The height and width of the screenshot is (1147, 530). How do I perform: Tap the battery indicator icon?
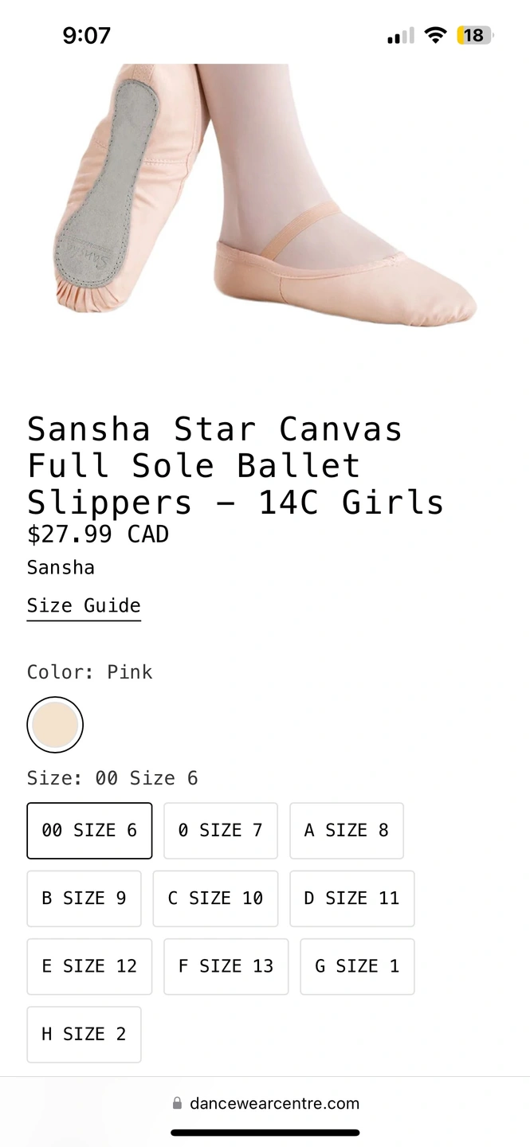click(x=475, y=36)
